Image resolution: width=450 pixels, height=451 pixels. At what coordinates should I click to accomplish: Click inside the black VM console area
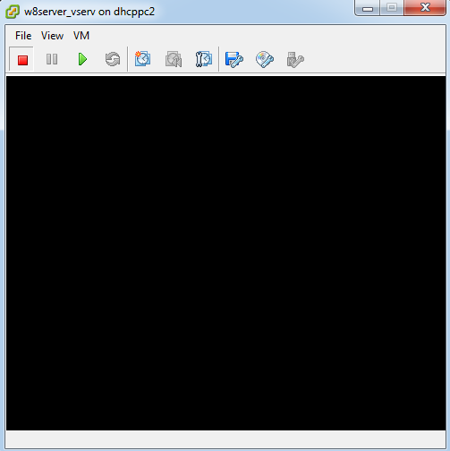coord(225,253)
